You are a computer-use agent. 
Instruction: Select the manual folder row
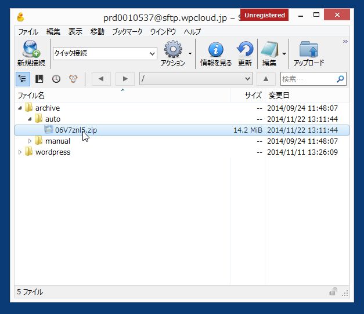[x=182, y=141]
